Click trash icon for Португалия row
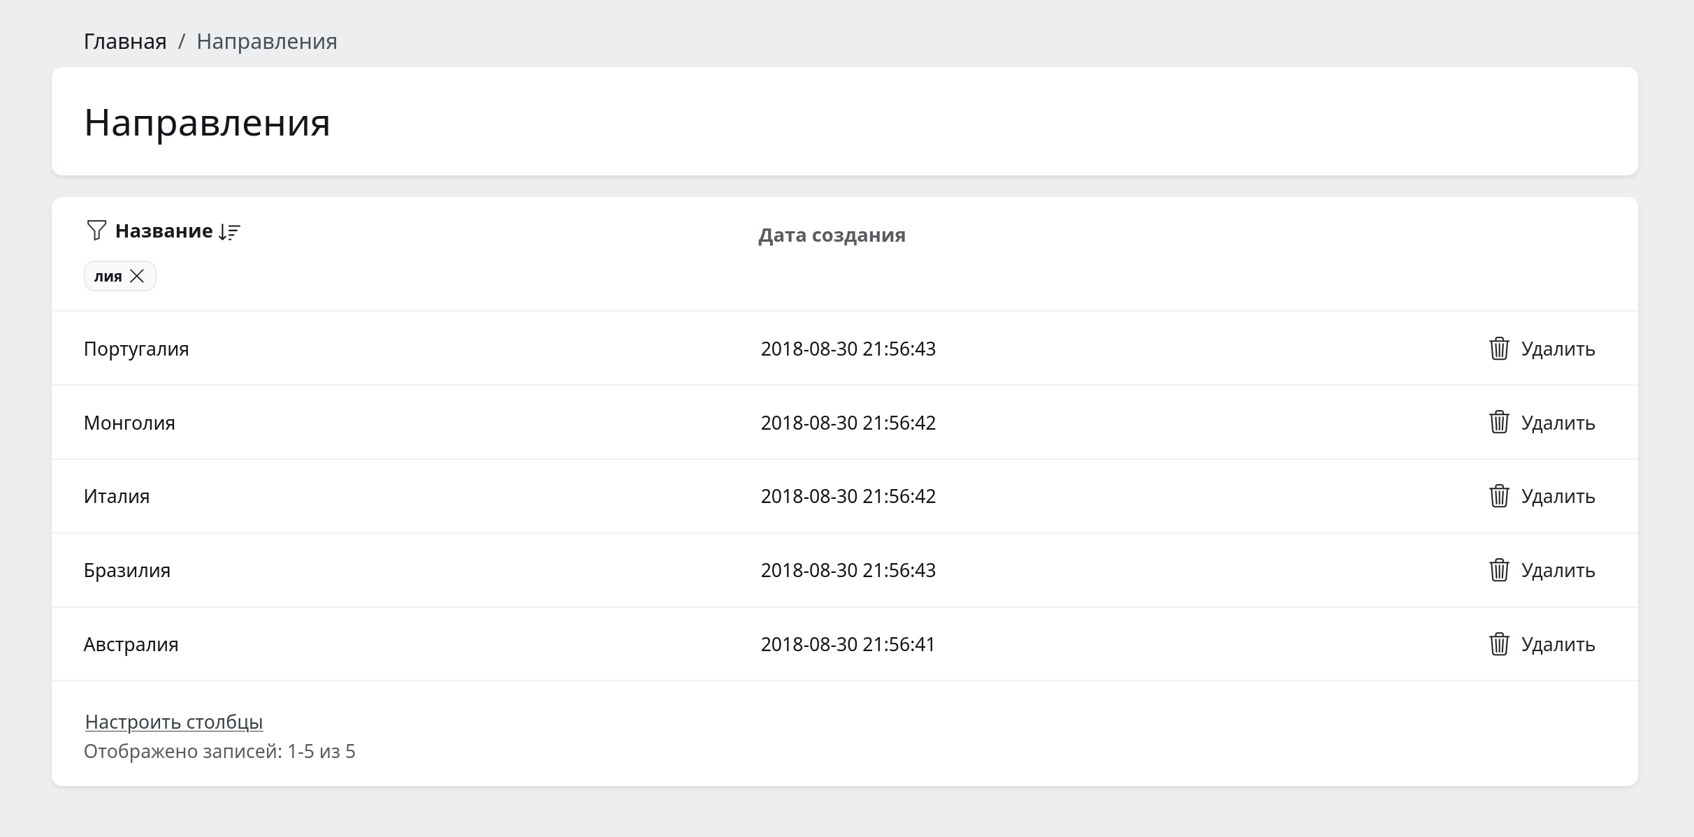 coord(1498,349)
